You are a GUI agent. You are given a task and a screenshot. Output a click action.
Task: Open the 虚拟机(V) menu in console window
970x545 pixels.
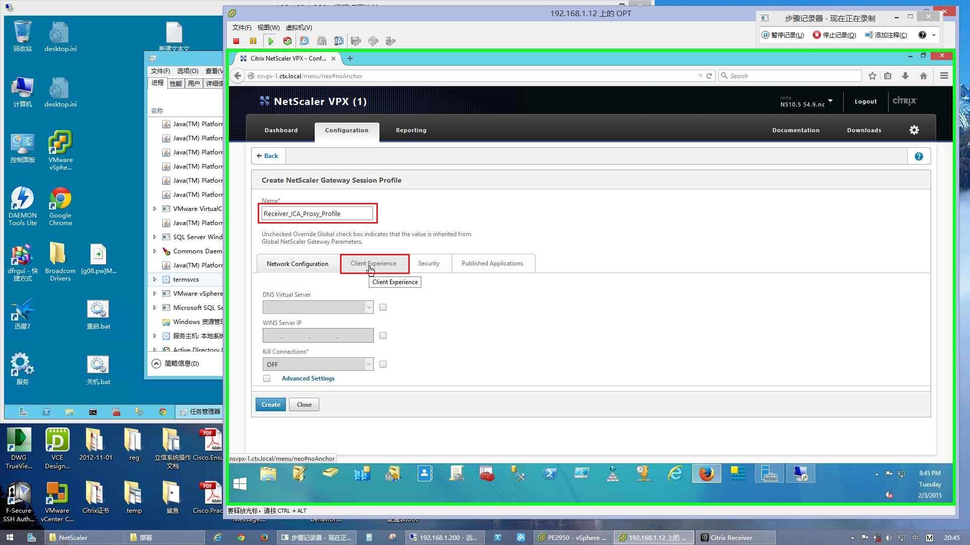pos(299,28)
